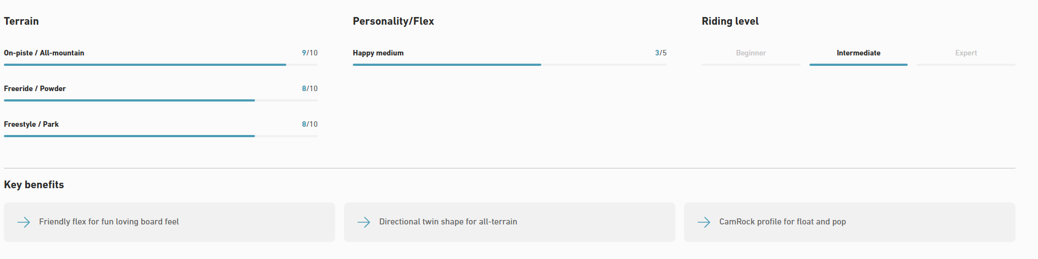Click the 3/5 flex score

tap(660, 53)
